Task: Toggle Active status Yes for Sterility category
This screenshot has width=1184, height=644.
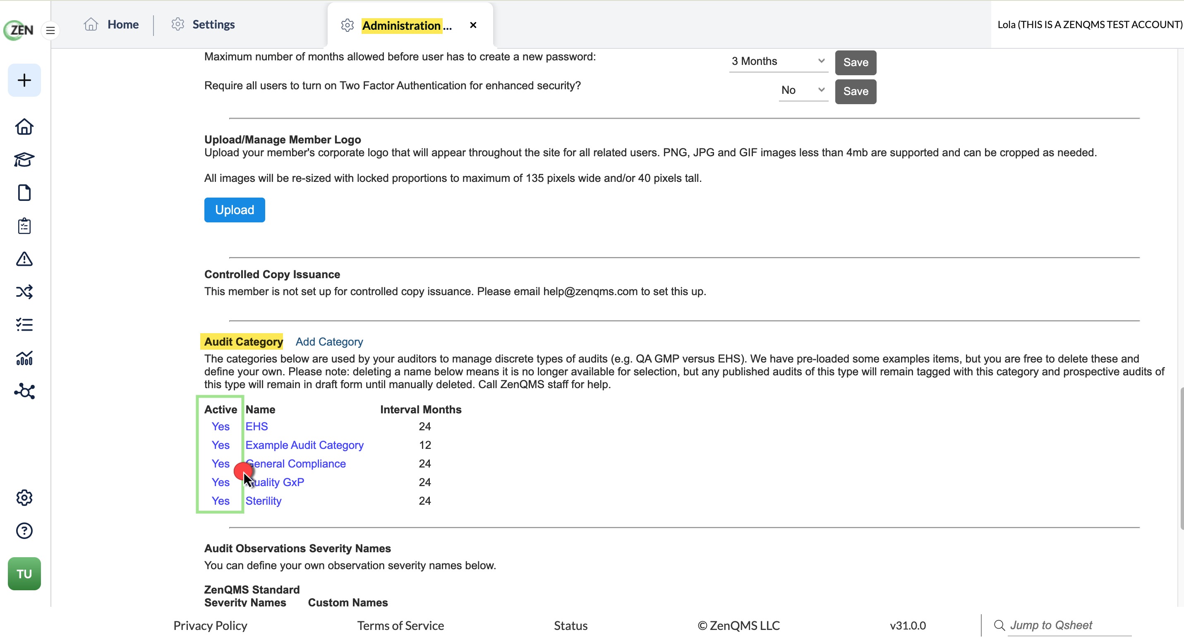Action: (221, 501)
